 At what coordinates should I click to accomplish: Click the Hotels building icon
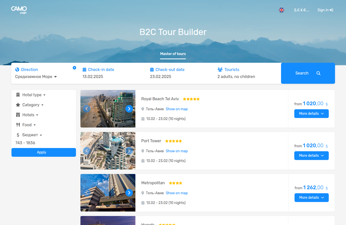pos(18,115)
